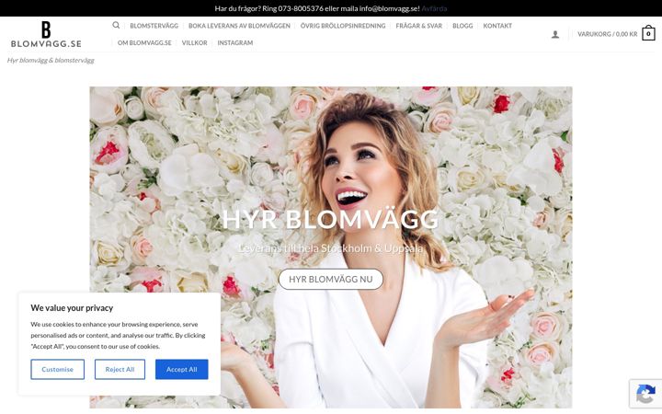Click the Blomvagg.se logo
Viewport: 662px width, 414px height.
46,34
